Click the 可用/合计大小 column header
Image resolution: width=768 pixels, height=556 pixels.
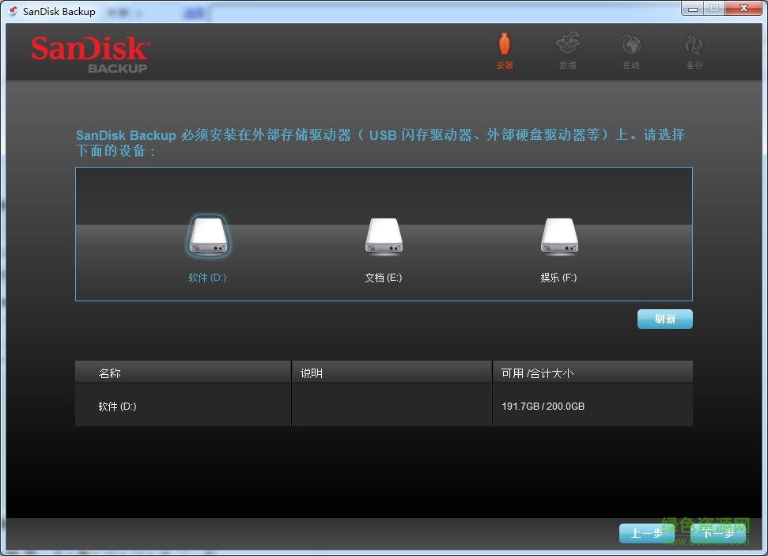point(538,371)
